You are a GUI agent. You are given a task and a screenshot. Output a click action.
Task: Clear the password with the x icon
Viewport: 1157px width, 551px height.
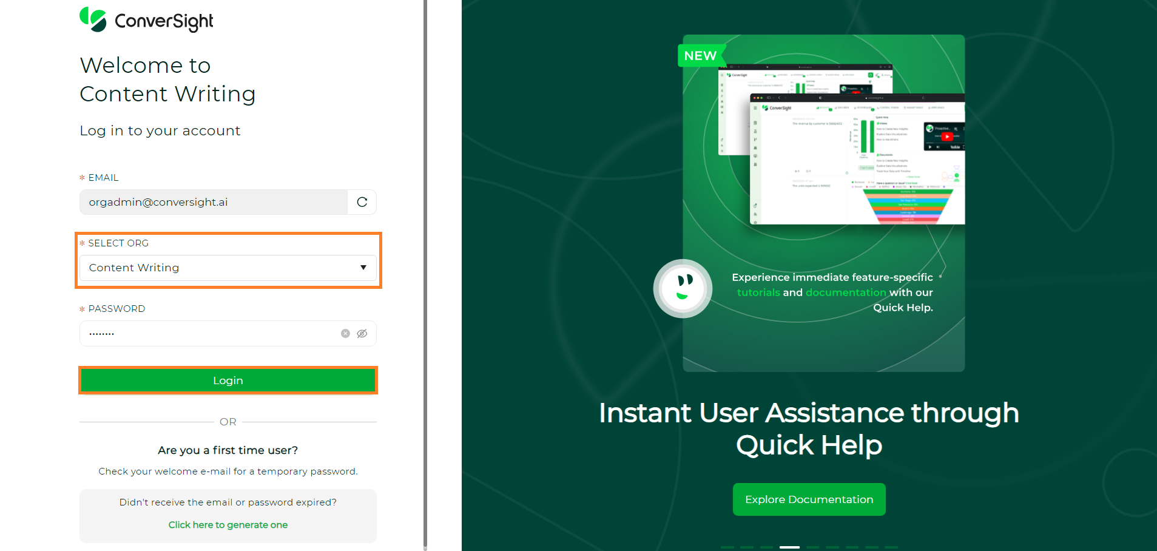(x=345, y=333)
